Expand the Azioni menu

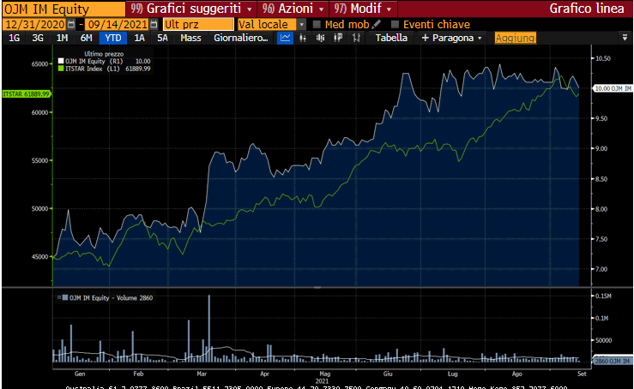pyautogui.click(x=293, y=9)
